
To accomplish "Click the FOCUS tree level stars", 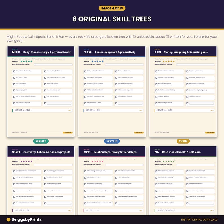I will tap(98, 62).
